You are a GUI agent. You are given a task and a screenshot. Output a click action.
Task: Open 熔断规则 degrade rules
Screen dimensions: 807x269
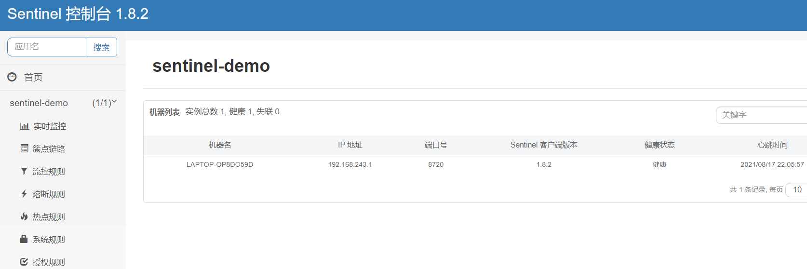coord(49,194)
